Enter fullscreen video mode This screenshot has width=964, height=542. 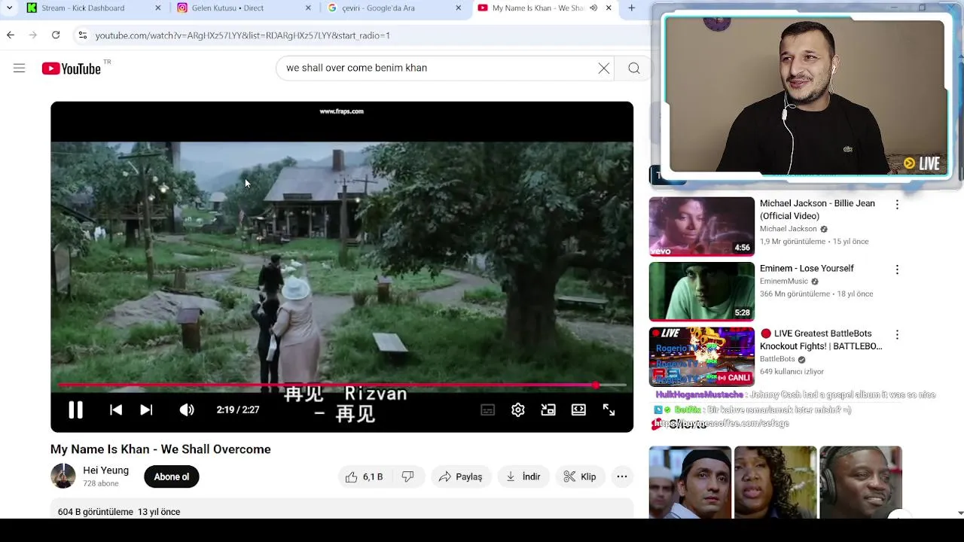coord(609,410)
